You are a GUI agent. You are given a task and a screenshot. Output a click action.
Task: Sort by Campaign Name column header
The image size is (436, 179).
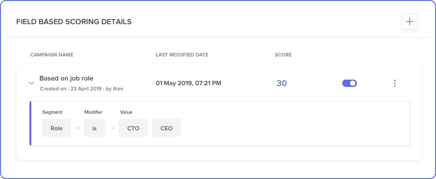(x=52, y=55)
